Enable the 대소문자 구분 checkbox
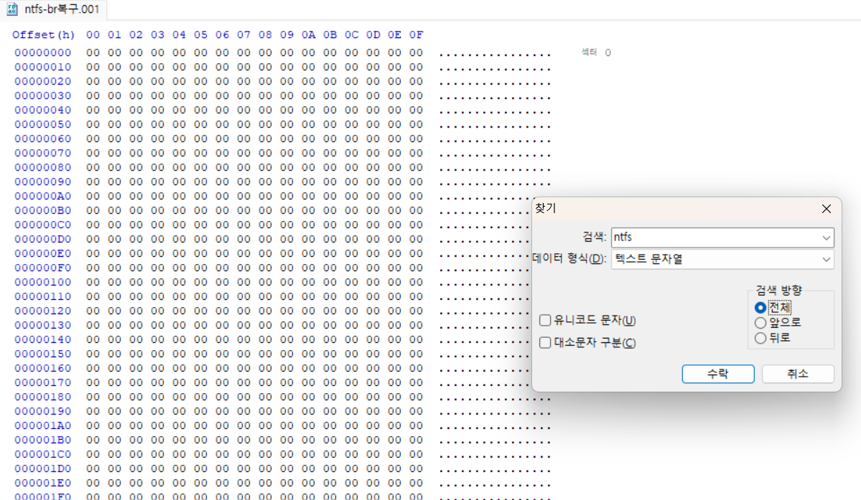The width and height of the screenshot is (861, 500). tap(545, 343)
